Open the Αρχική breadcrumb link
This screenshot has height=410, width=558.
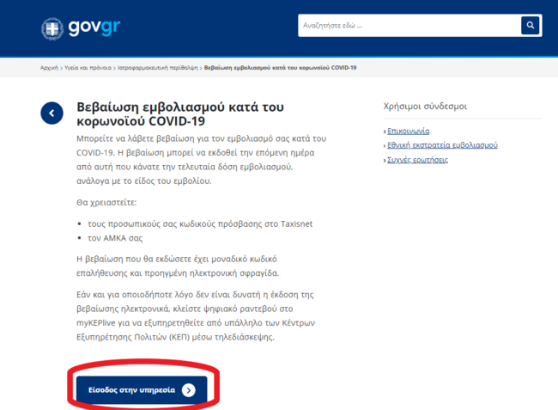tap(49, 68)
